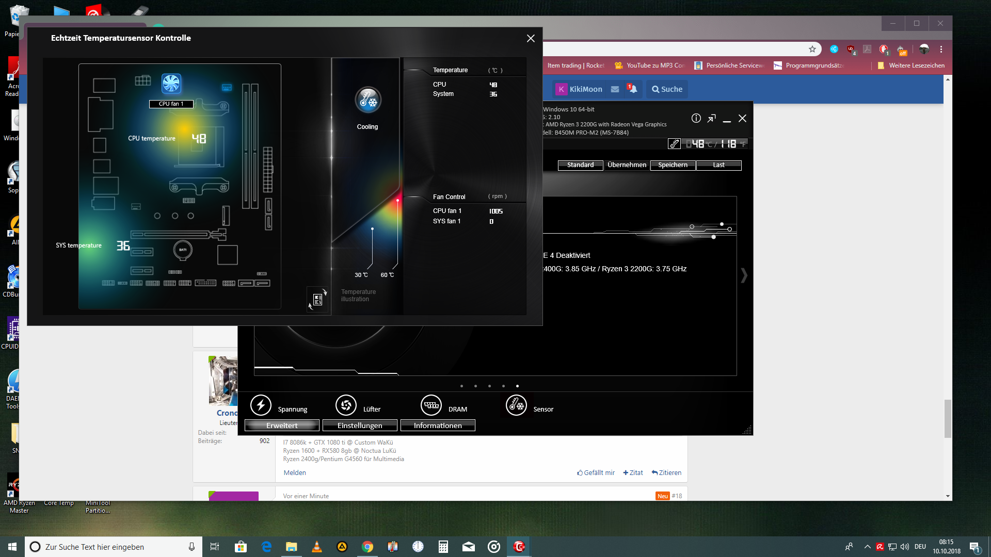Open the Chrome menu with three dots
The width and height of the screenshot is (991, 557).
click(941, 49)
